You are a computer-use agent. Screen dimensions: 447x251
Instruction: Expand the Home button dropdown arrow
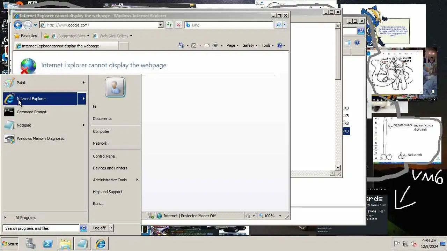(x=188, y=45)
